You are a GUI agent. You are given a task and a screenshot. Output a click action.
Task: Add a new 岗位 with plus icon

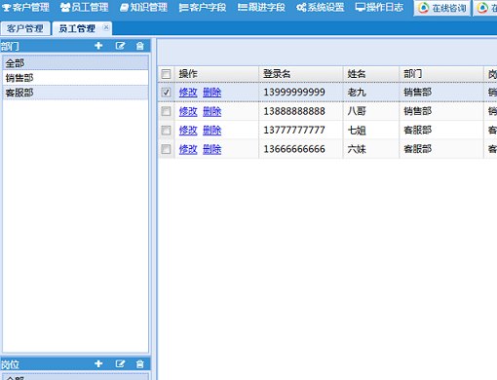pos(98,363)
